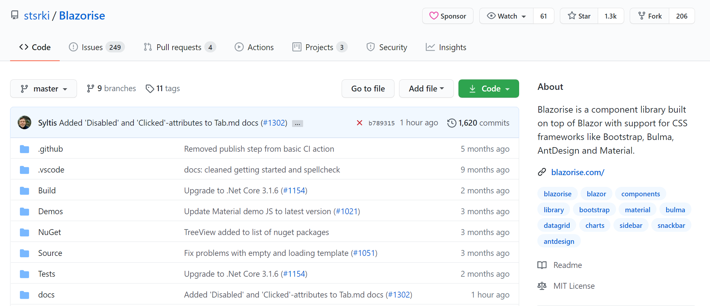
Task: Click the fork icon beside Fork
Action: pyautogui.click(x=642, y=16)
